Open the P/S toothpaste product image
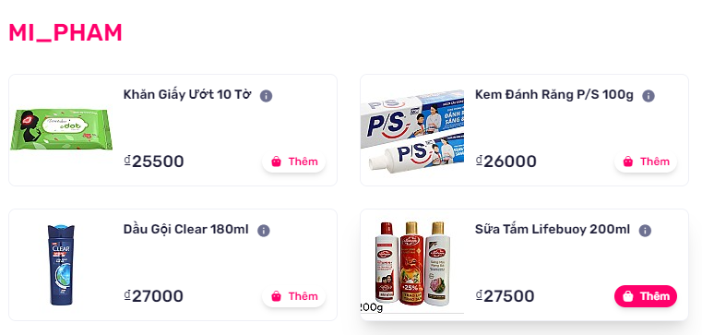Screen dimensions: 702x335 412,130
